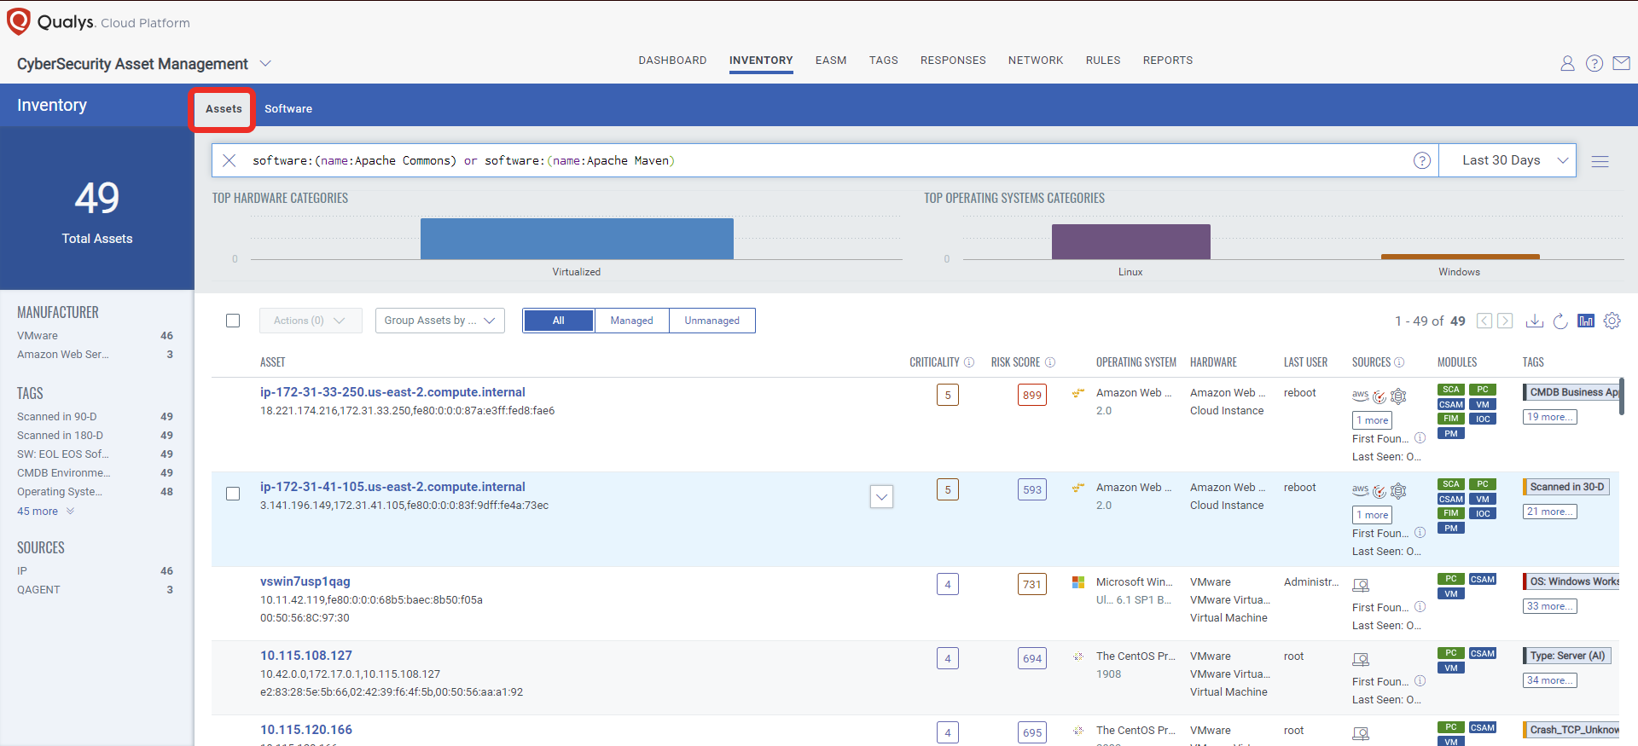The height and width of the screenshot is (746, 1638).
Task: Filter by QAGENT source
Action: tap(38, 590)
